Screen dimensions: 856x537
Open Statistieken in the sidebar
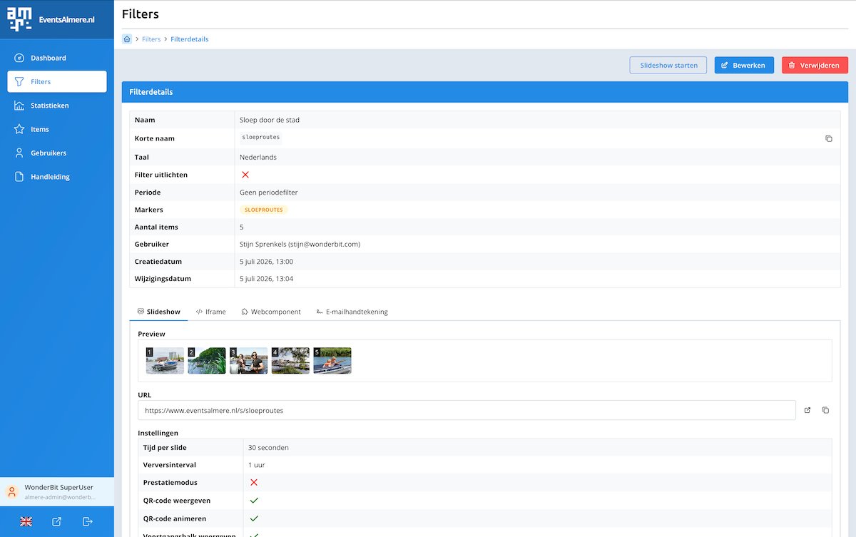click(57, 106)
